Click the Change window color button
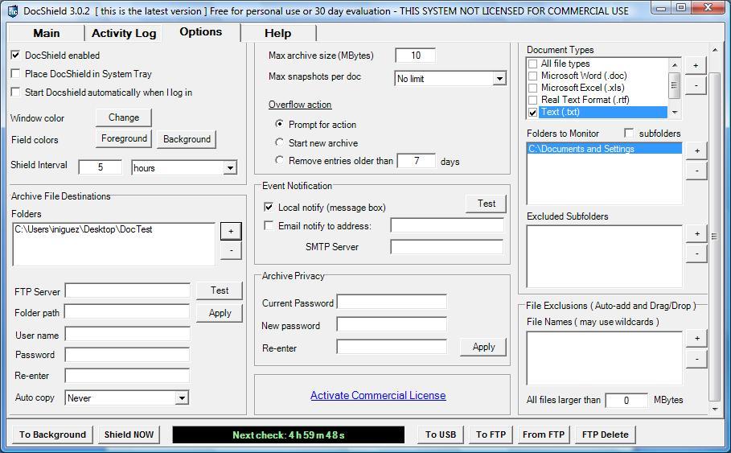Image resolution: width=731 pixels, height=453 pixels. [124, 117]
